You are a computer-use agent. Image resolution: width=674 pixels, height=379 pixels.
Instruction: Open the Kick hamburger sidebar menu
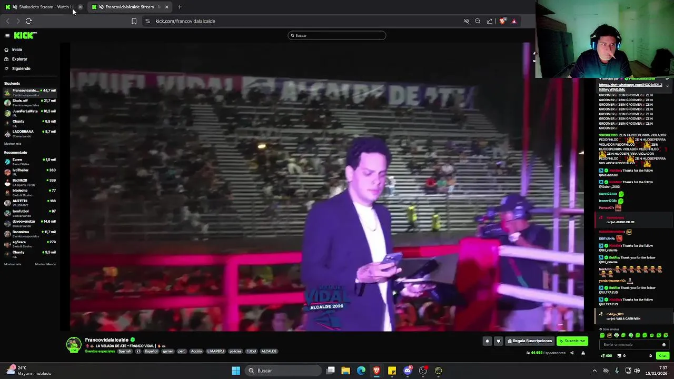[7, 35]
